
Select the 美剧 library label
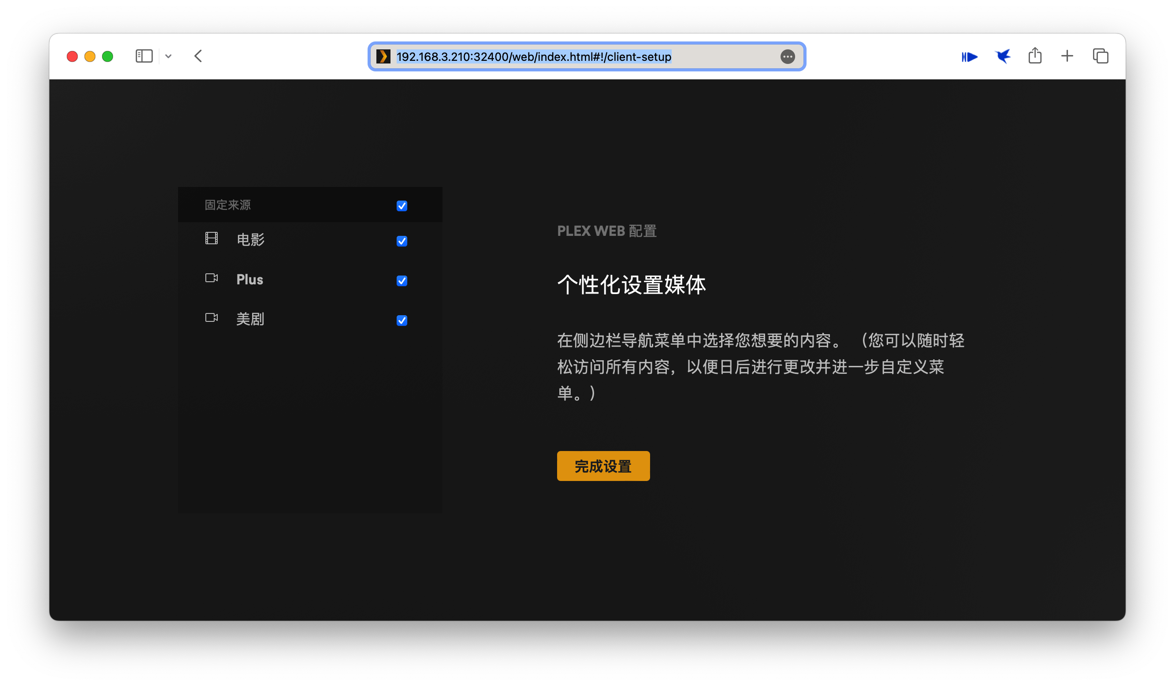click(250, 319)
